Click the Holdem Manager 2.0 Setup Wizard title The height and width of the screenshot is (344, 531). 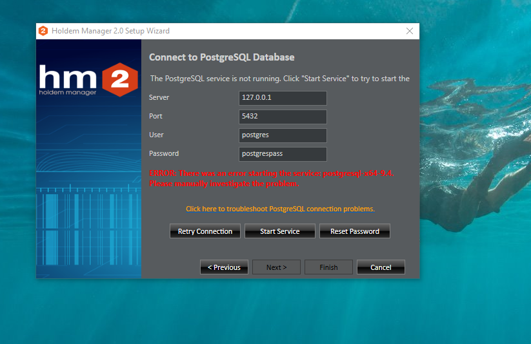pyautogui.click(x=110, y=31)
